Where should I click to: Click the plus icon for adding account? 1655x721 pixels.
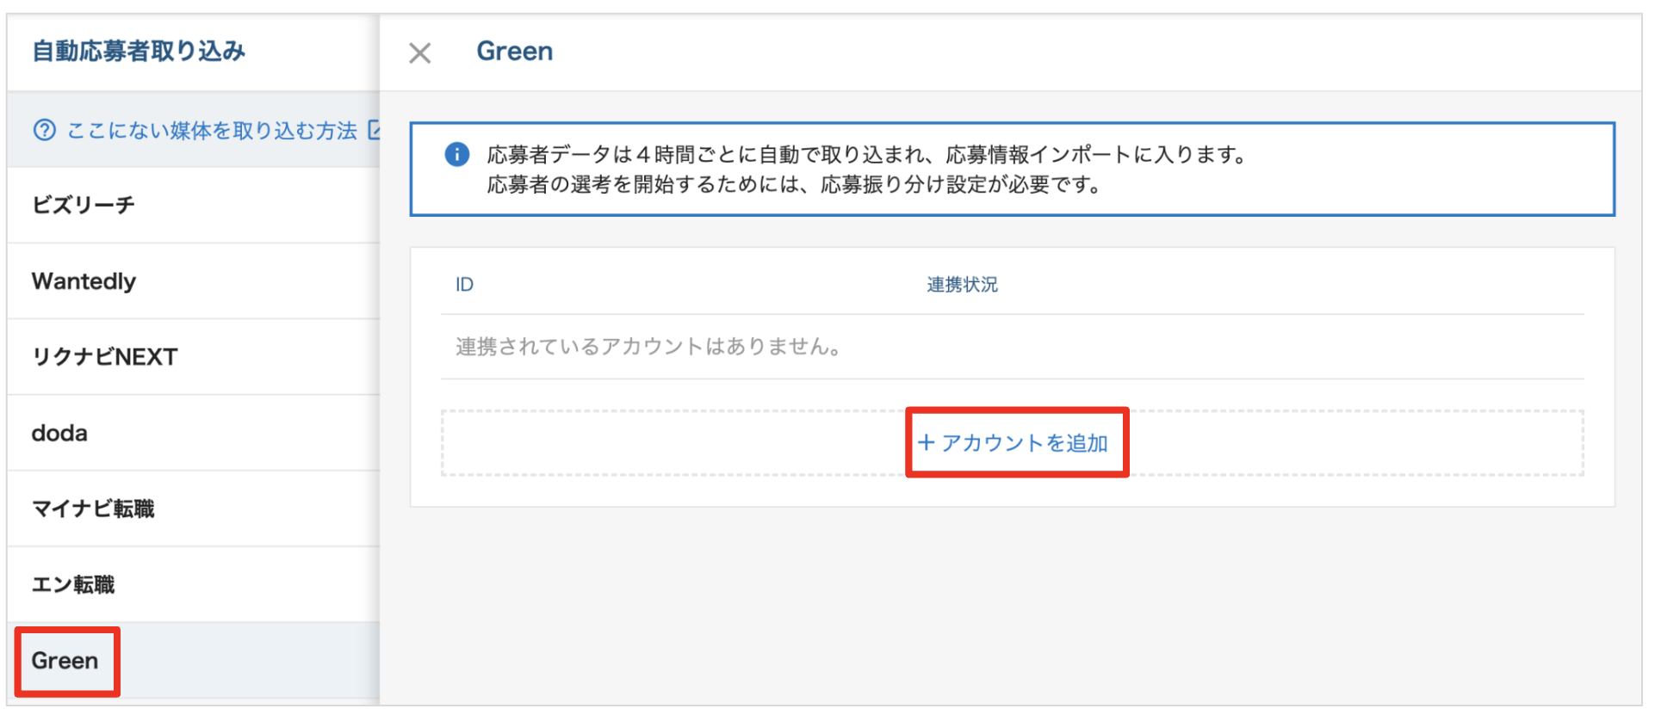click(x=926, y=443)
